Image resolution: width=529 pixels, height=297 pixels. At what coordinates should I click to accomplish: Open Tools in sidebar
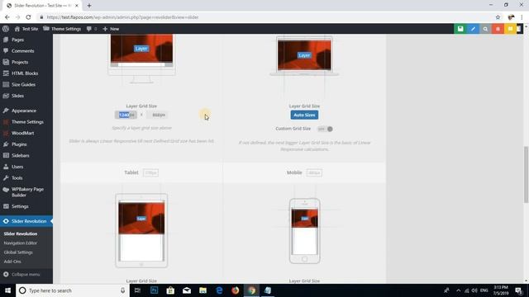click(17, 178)
